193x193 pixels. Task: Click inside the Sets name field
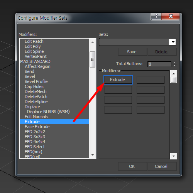[x=134, y=42]
